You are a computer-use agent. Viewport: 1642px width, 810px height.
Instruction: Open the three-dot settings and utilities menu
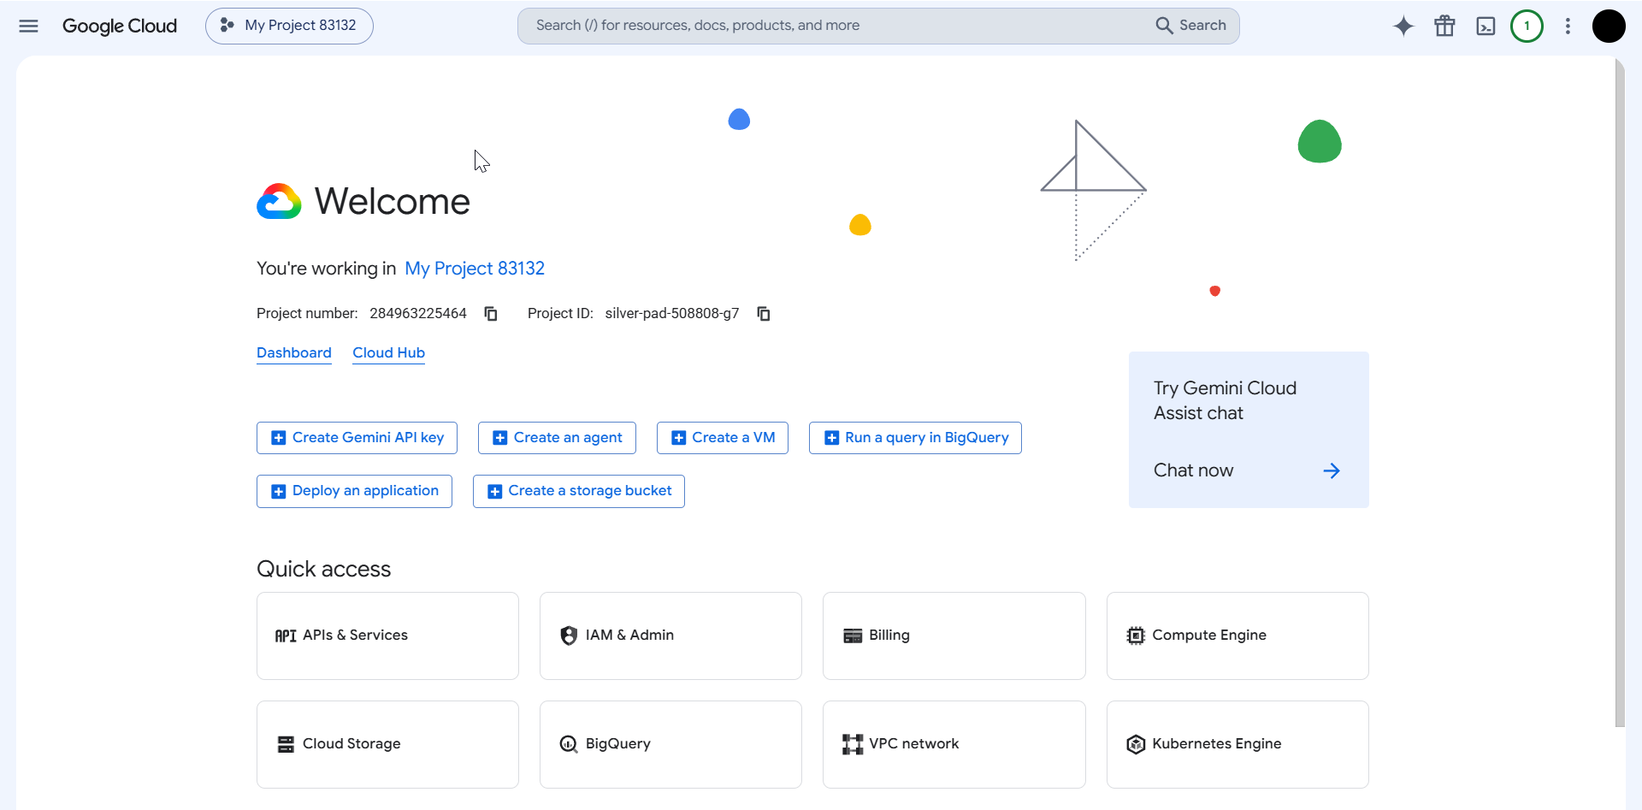pos(1568,26)
